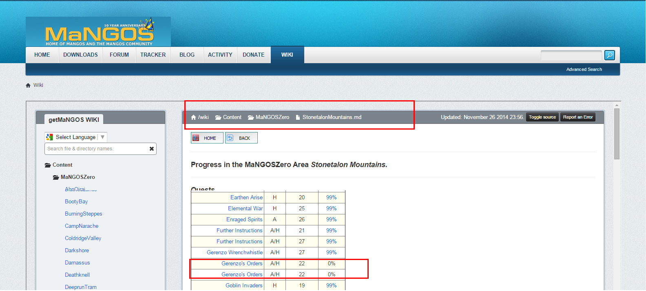Viewport: 646px width, 291px height.
Task: Open the BurningSteppes page in sidebar
Action: 84,214
